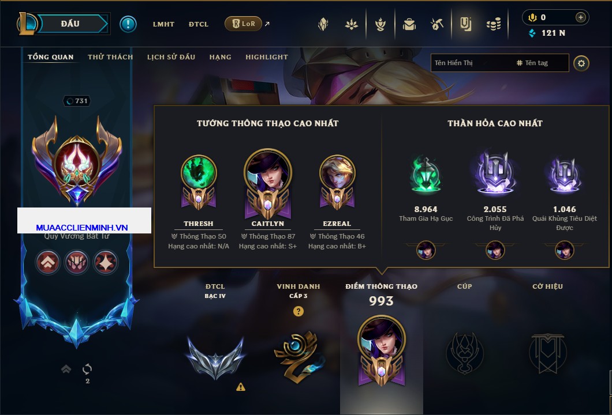Switch to the LỊCH SỬ ĐẤU tab
This screenshot has height=415, width=612.
(171, 57)
